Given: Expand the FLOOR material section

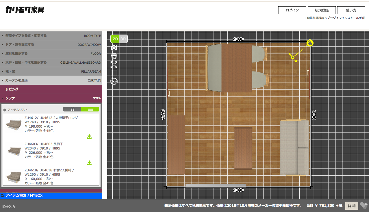Looking at the screenshot, I should coord(51,54).
